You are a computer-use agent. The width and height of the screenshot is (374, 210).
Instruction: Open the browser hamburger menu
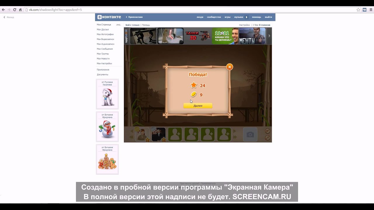pyautogui.click(x=370, y=10)
